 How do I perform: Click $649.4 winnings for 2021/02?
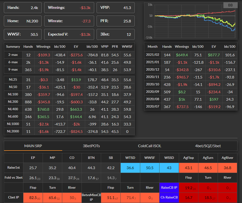tap(182, 55)
